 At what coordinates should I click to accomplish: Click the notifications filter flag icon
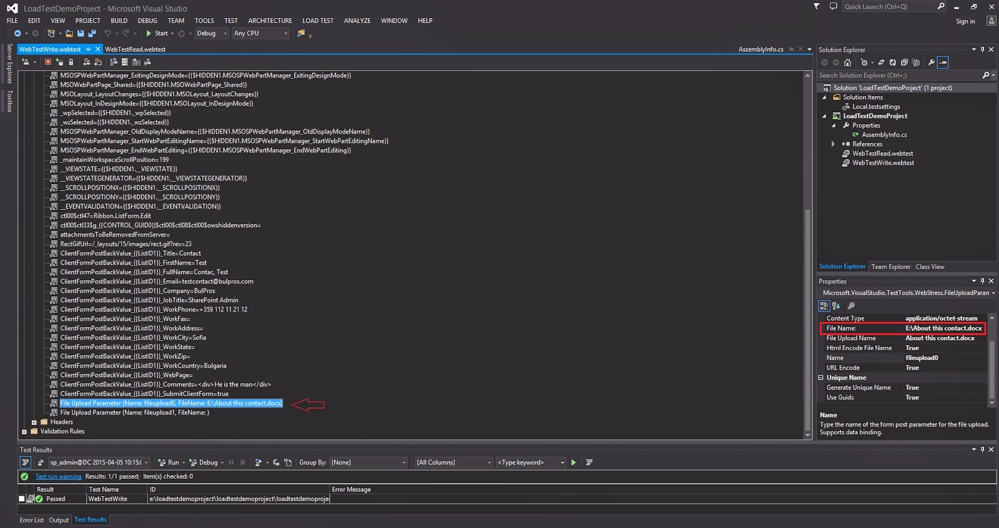tap(817, 6)
